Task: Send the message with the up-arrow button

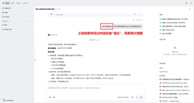Action: coord(141,97)
